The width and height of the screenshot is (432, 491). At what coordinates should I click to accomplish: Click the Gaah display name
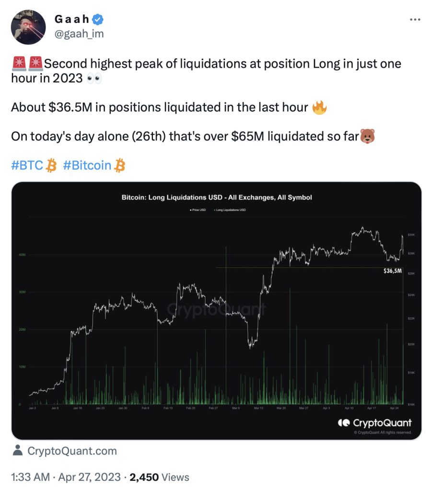pos(72,20)
